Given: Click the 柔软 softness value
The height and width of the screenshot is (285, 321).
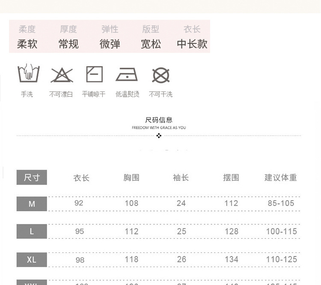Looking at the screenshot, I should (27, 44).
